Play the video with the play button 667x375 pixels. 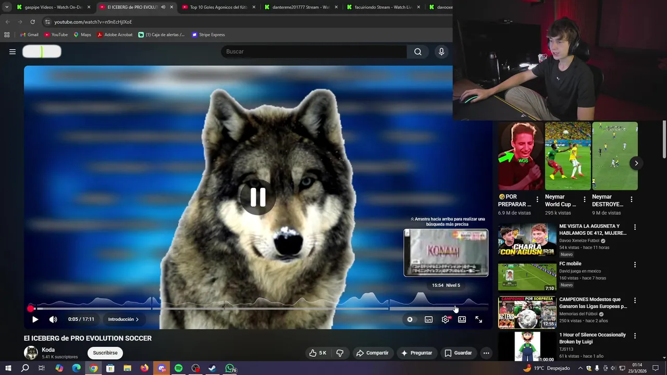pos(35,319)
